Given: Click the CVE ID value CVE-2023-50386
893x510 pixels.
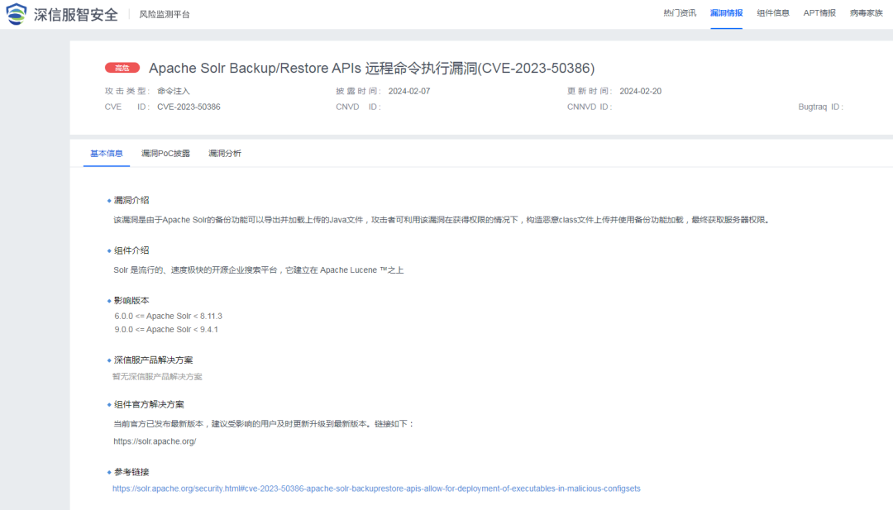Looking at the screenshot, I should point(189,107).
